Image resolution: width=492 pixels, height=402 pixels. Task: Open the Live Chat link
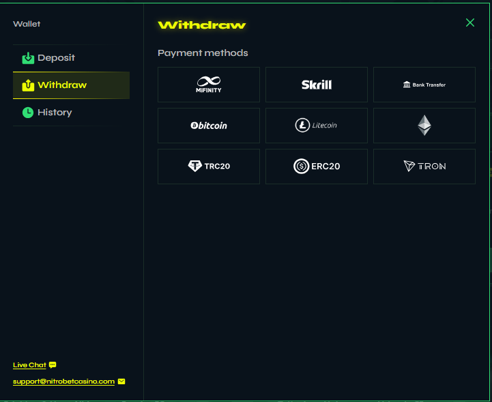[29, 365]
